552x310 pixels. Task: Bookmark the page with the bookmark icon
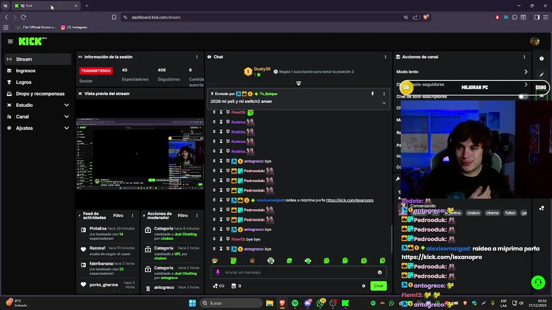(x=114, y=17)
